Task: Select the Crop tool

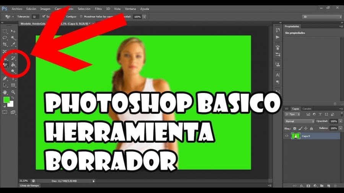Action: pyautogui.click(x=5, y=44)
